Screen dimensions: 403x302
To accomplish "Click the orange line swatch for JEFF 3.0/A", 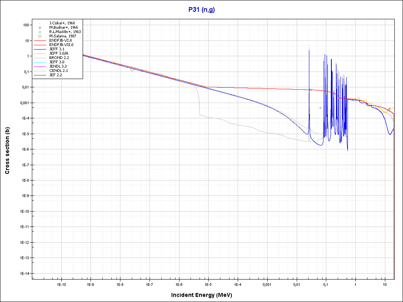I will [40, 53].
